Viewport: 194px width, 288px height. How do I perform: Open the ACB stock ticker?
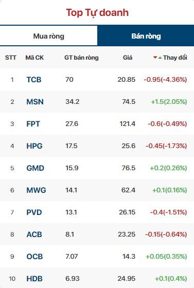pyautogui.click(x=34, y=235)
